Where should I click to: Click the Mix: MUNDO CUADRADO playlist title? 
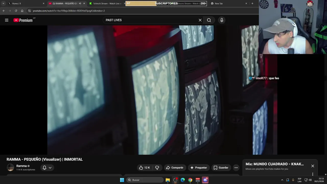(275, 164)
